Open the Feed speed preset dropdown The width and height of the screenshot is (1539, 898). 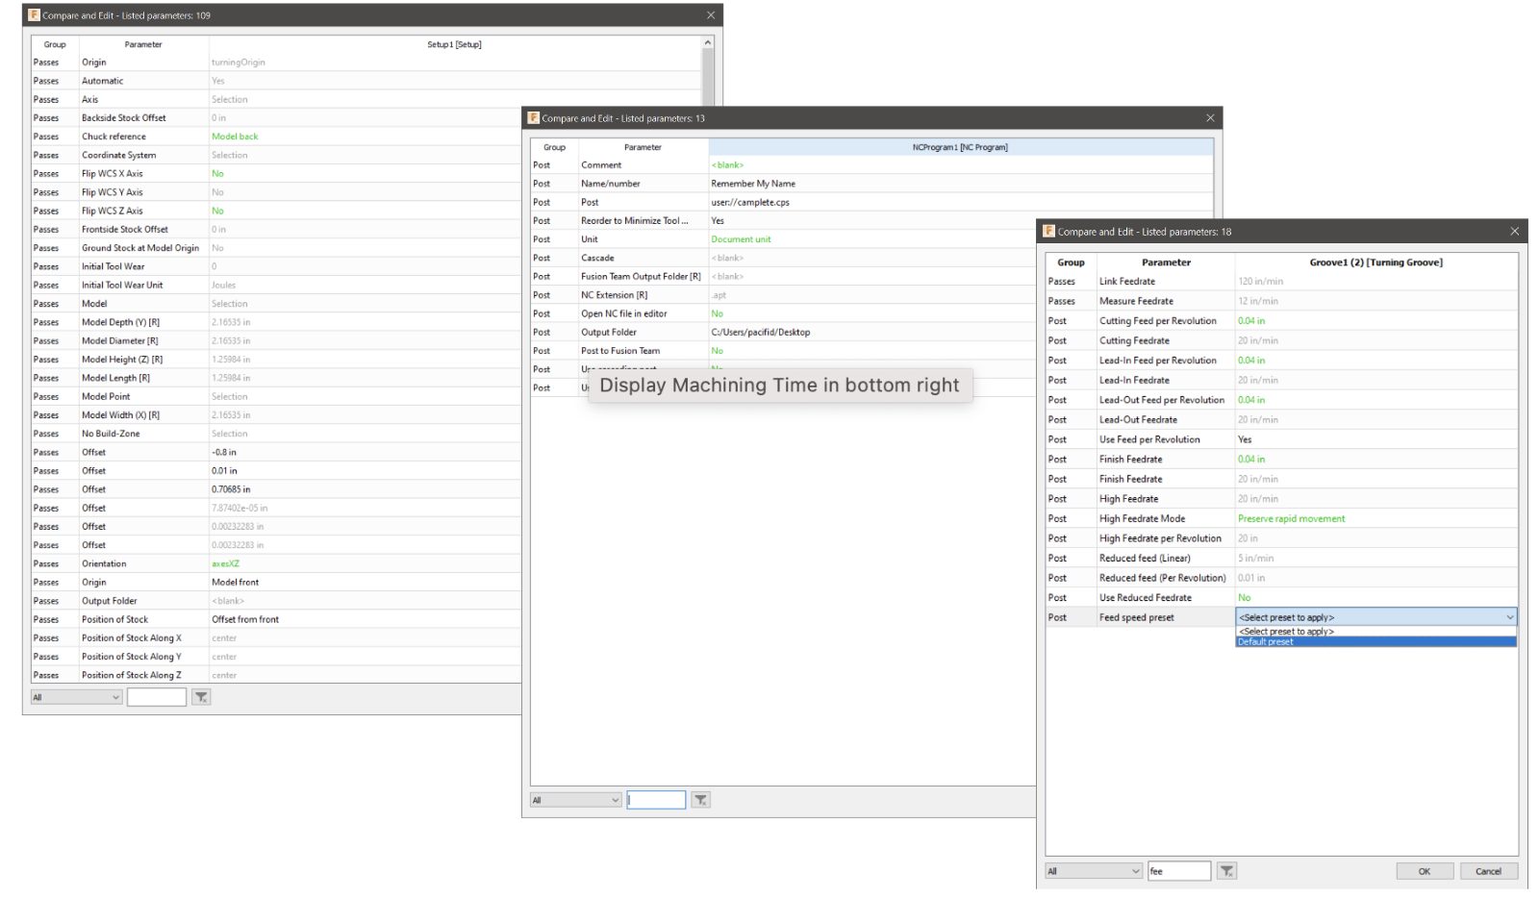coord(1510,617)
